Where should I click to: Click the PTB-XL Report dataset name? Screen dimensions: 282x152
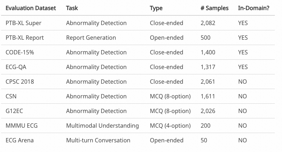25,38
